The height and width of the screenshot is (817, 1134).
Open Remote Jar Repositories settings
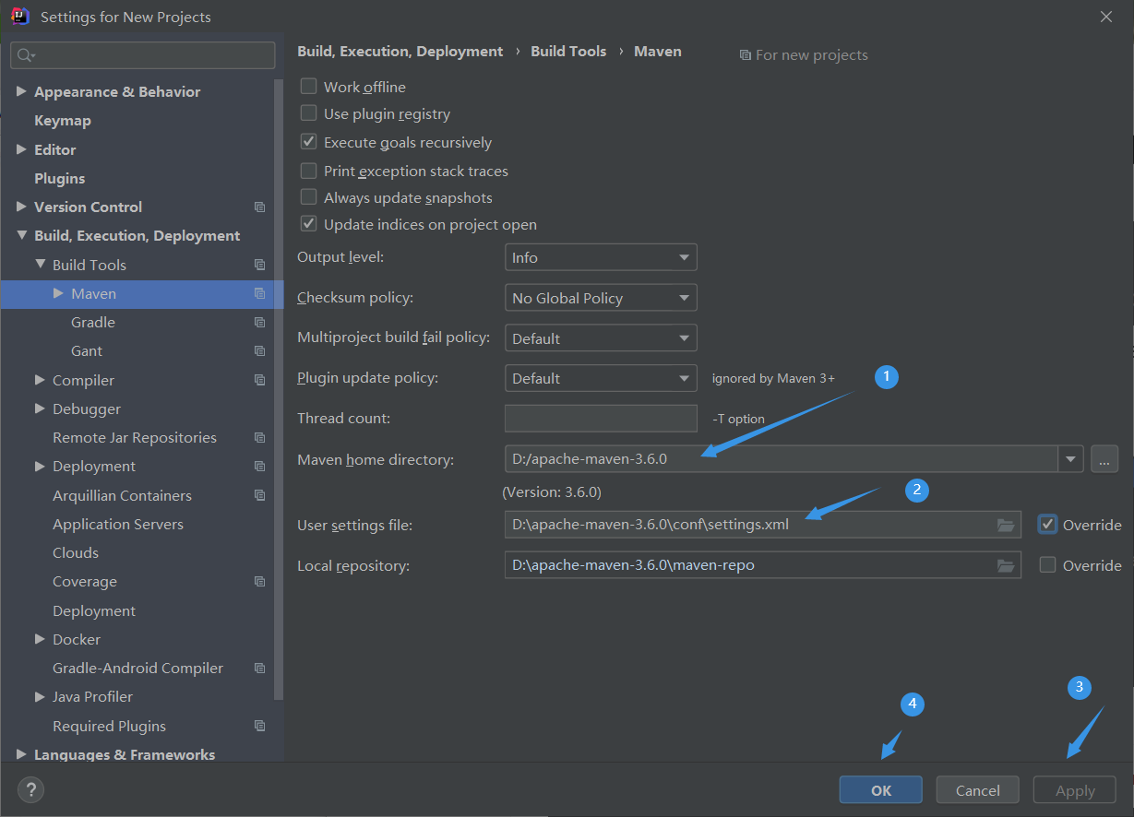click(x=135, y=438)
